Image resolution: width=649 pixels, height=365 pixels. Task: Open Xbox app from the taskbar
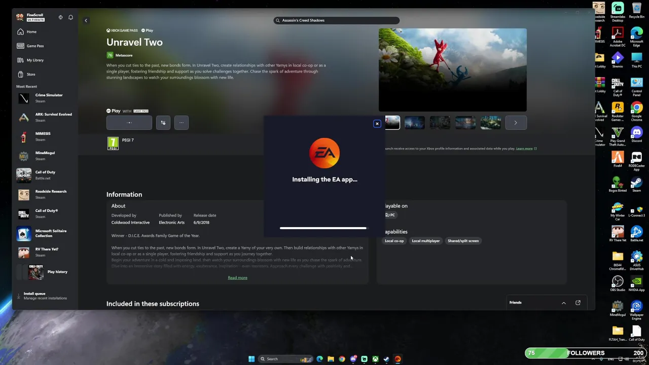375,359
